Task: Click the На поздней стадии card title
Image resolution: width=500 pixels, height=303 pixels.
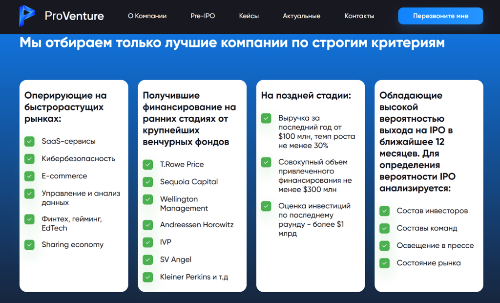Action: (x=306, y=96)
